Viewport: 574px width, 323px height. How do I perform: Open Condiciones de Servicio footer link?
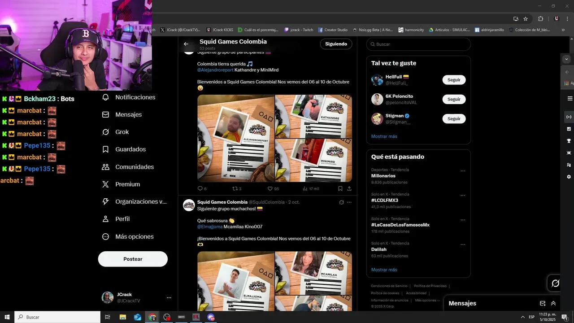389,286
